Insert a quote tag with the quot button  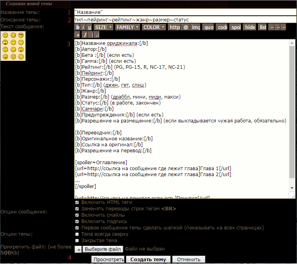tap(209, 27)
